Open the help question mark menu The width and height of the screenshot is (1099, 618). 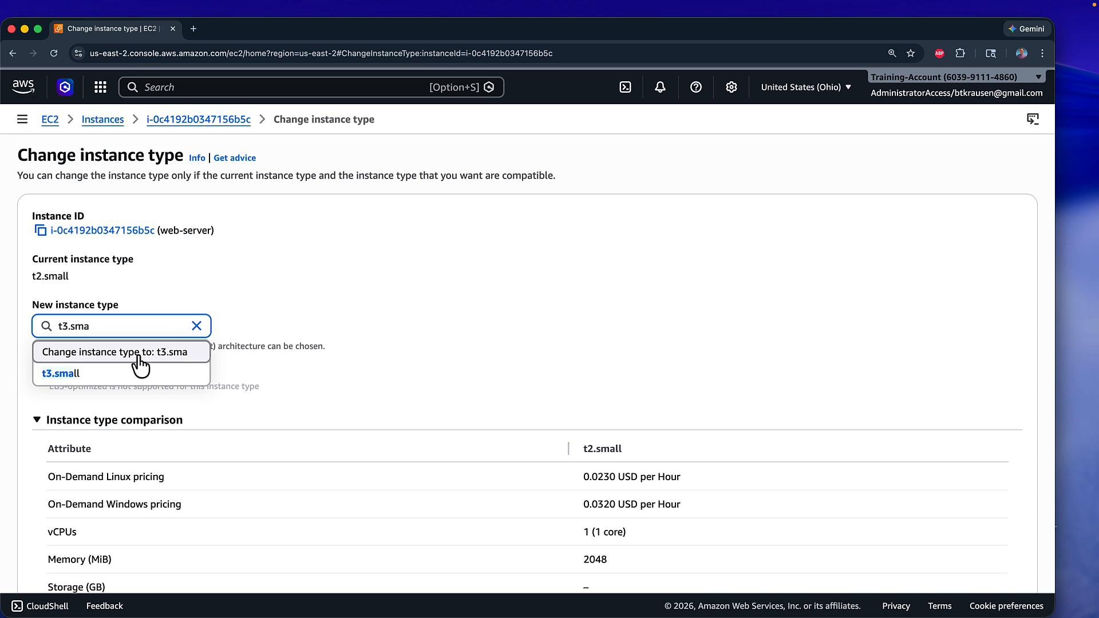695,87
